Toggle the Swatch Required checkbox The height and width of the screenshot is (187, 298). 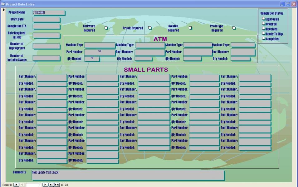pyautogui.click(x=190, y=28)
